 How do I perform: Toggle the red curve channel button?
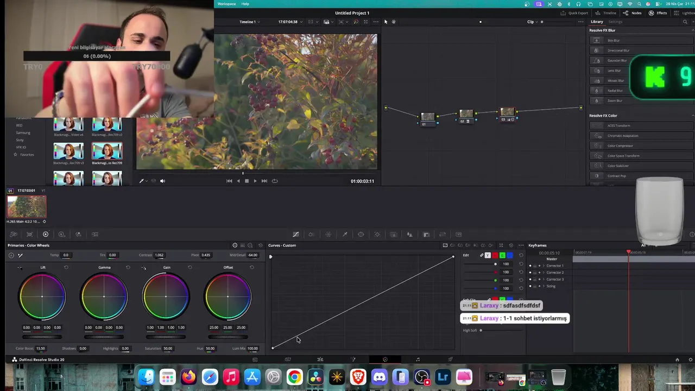point(495,255)
